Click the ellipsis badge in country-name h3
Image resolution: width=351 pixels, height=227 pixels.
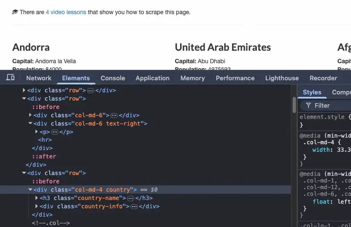pyautogui.click(x=131, y=198)
